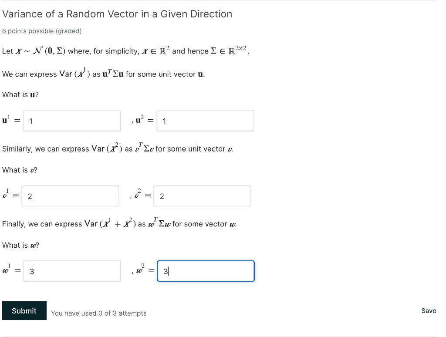
Task: Click the Save link
Action: (x=429, y=310)
